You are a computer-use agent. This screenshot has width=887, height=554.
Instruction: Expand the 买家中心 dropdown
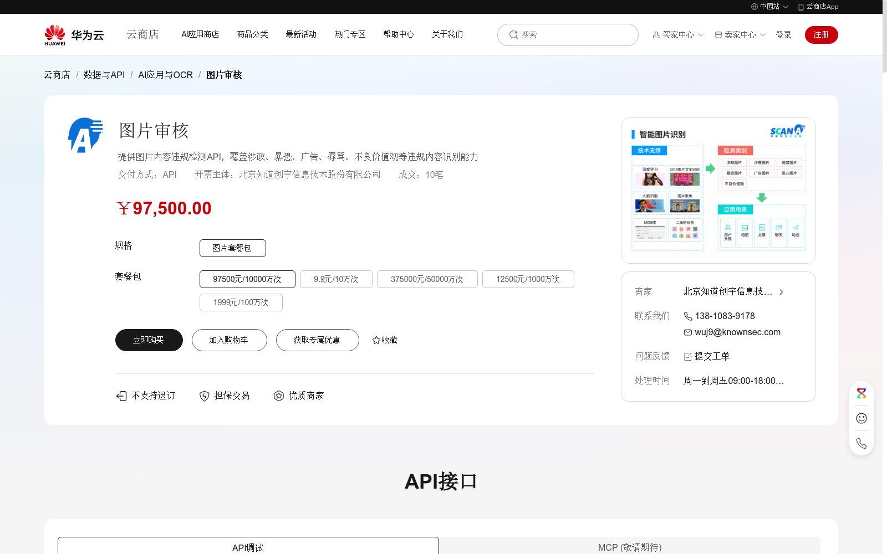[x=701, y=35]
